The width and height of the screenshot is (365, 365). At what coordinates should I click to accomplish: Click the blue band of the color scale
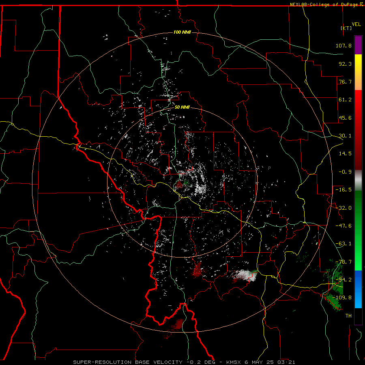pos(358,289)
